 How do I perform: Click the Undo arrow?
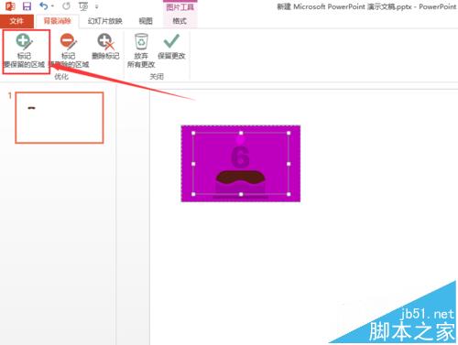click(44, 6)
